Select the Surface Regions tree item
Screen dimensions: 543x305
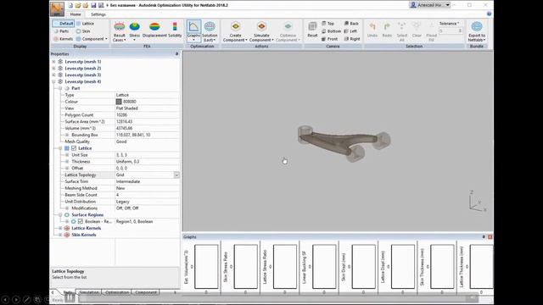[87, 214]
